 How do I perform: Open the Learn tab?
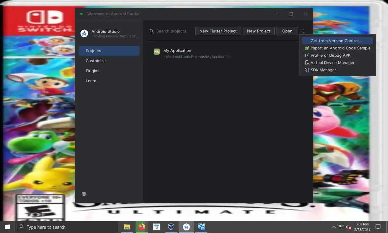click(109, 81)
